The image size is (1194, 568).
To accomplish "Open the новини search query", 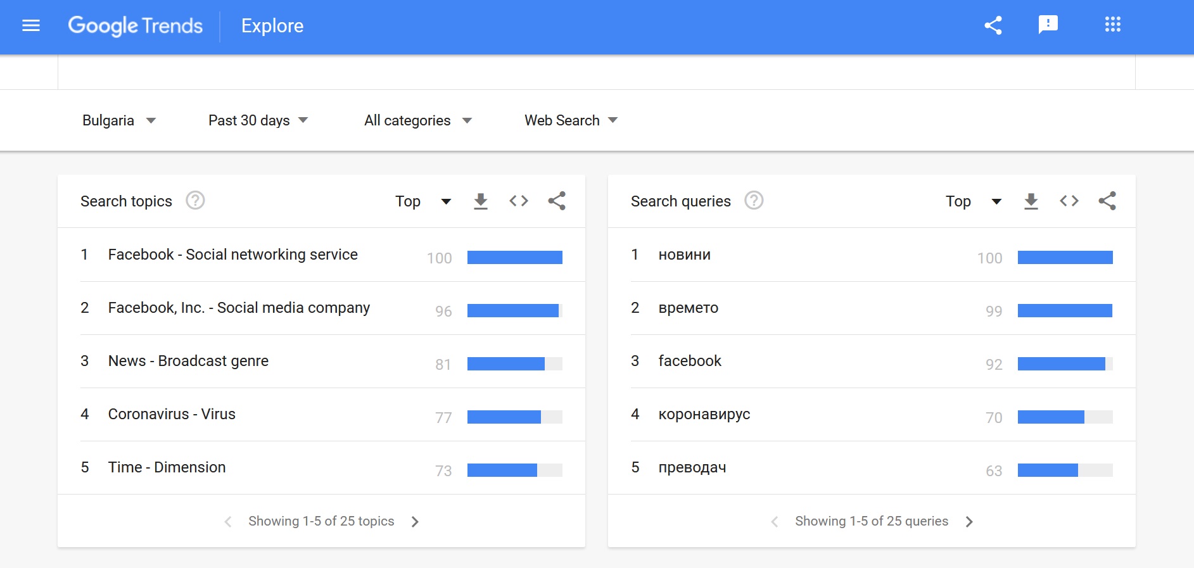I will pyautogui.click(x=685, y=255).
